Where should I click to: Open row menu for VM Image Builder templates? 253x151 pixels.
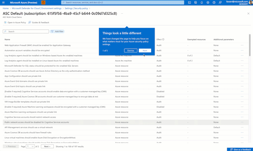[242, 102]
